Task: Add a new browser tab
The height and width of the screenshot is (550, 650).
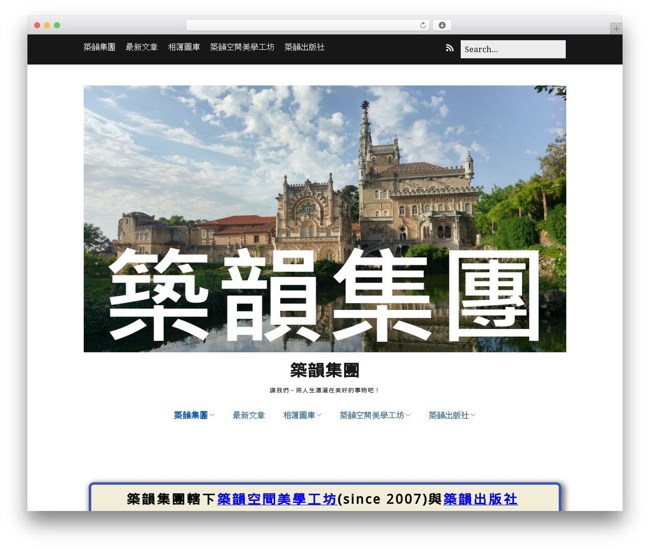Action: (616, 29)
